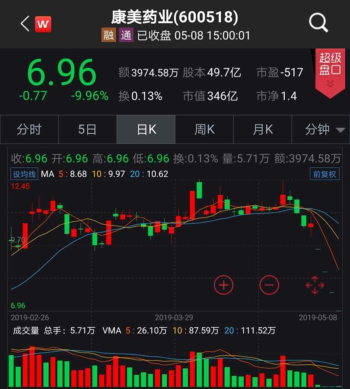
Task: Zoom out chart with minus icon
Action: coord(269,285)
